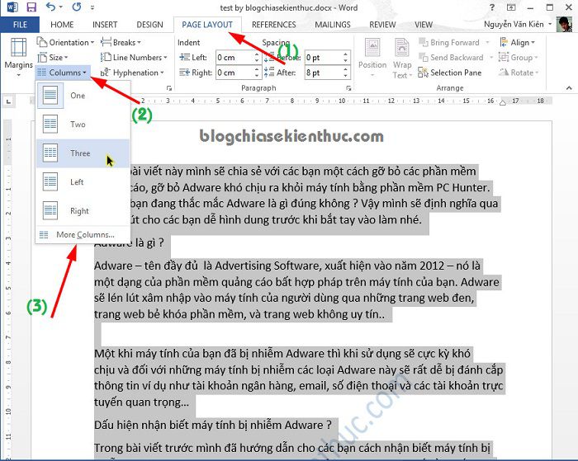
Task: Switch to the INSERT tab
Action: [x=105, y=25]
